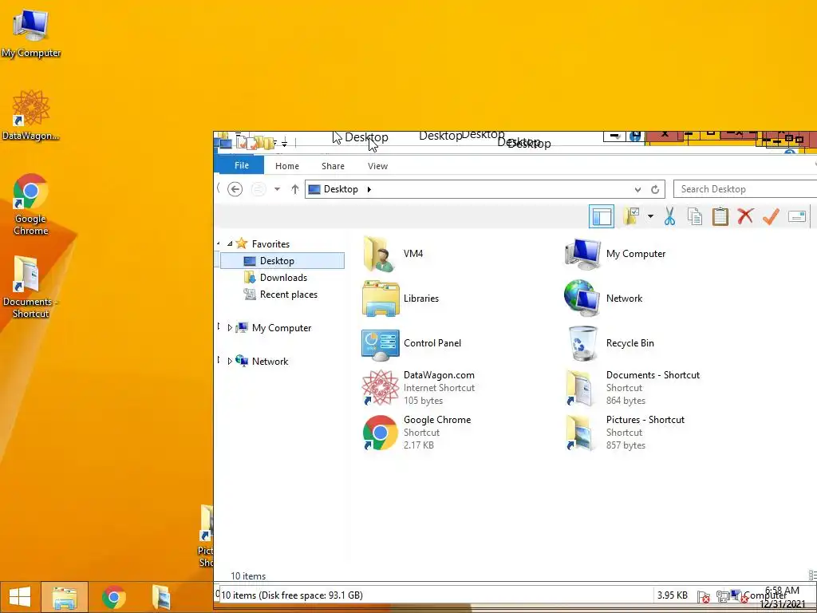Click '3.95 KB' in status bar
Screen dimensions: 817x613
pos(672,595)
